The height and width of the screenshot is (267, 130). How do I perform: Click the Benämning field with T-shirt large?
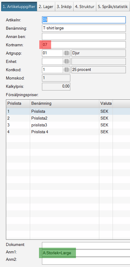click(84, 28)
